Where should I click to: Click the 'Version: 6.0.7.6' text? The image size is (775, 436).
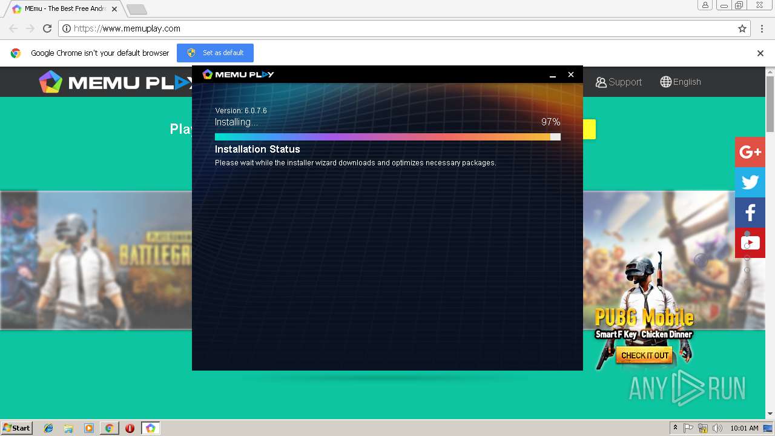241,111
